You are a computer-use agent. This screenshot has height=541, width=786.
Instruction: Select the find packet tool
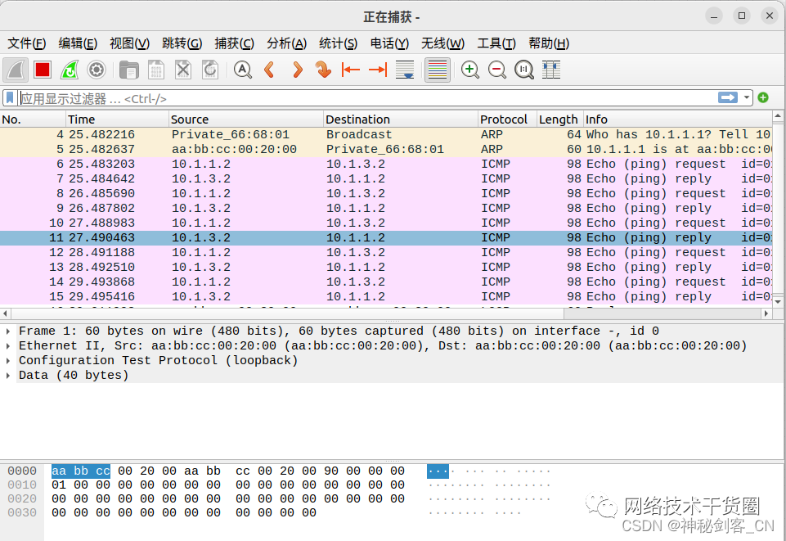(x=241, y=70)
